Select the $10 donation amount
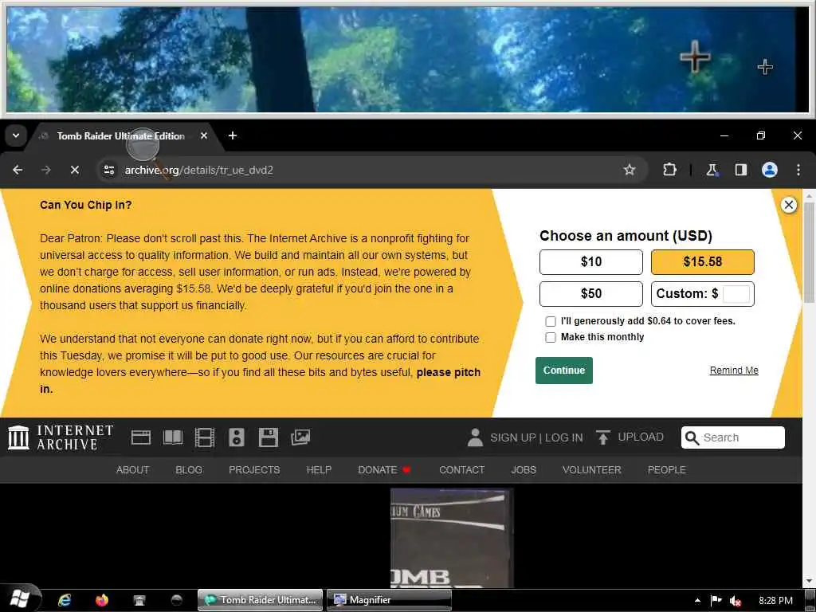Screen dimensions: 816x612 (591, 261)
